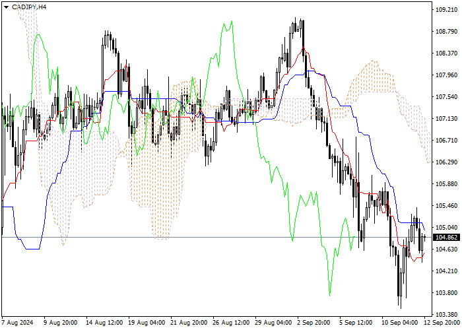
Task: Click the 2 Sep 20:00 time label
Action: [x=313, y=323]
